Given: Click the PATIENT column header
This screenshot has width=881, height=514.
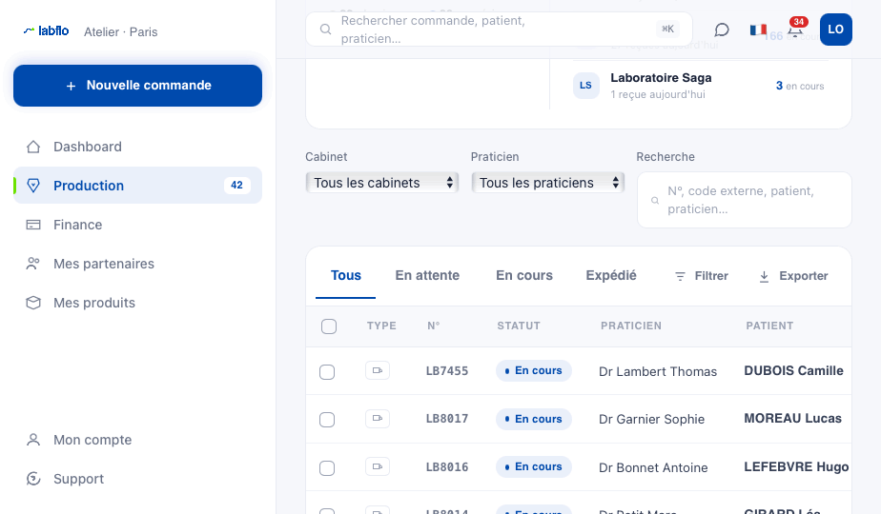Looking at the screenshot, I should 769,326.
